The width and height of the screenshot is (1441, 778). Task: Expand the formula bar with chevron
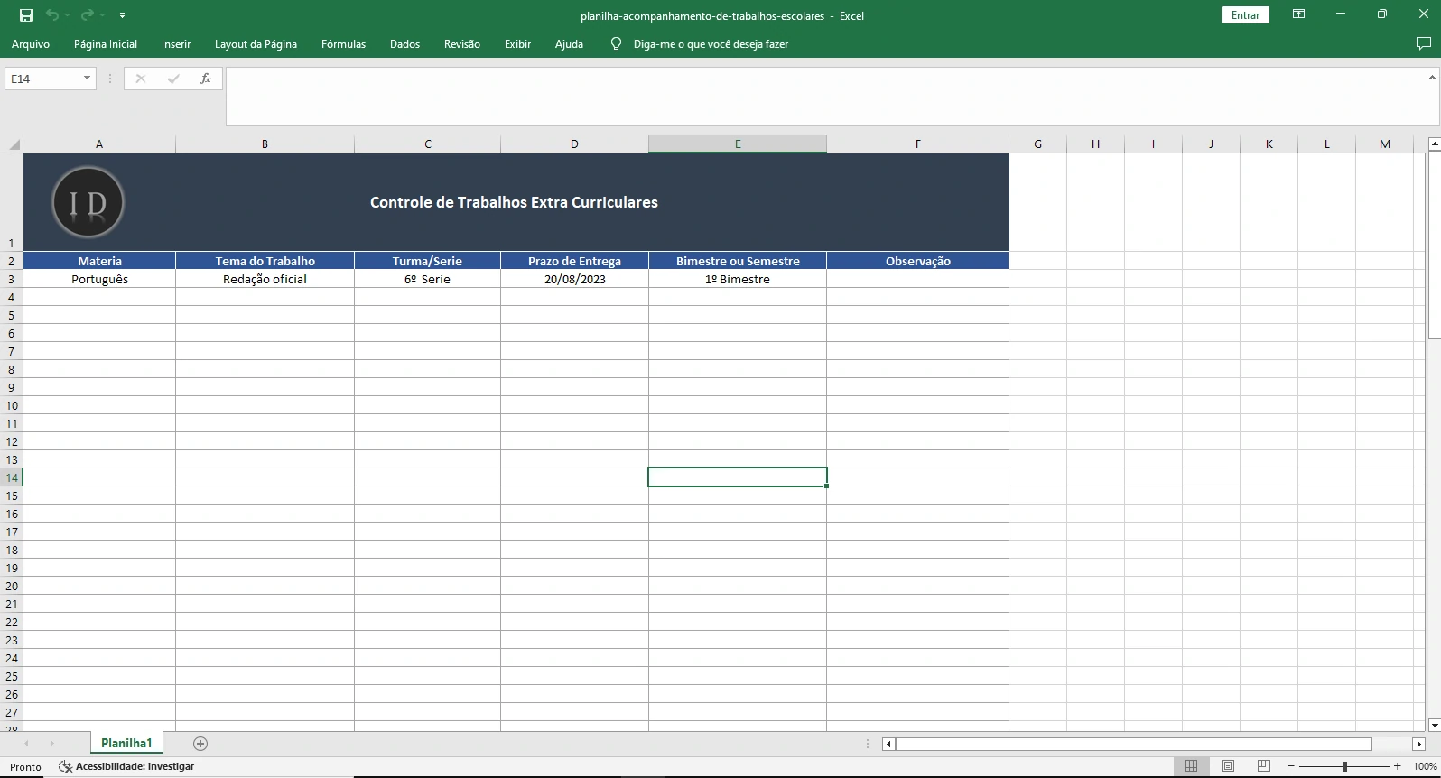pos(1432,79)
